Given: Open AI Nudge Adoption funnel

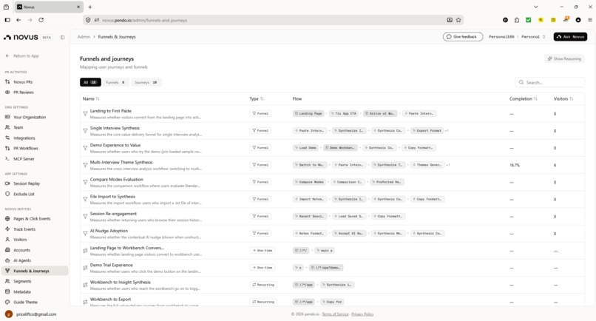Looking at the screenshot, I should (109, 231).
